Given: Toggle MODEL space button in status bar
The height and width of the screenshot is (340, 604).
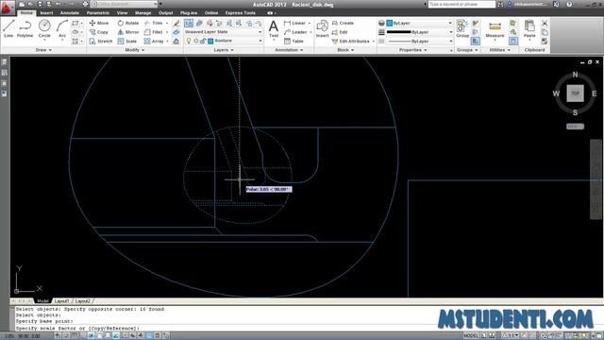Looking at the screenshot, I should [x=471, y=336].
